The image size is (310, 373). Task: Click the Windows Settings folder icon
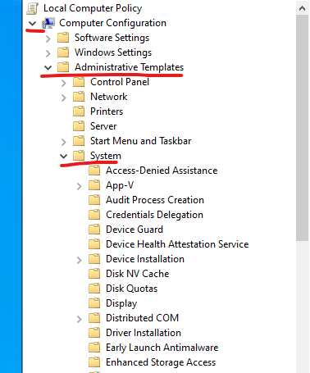[63, 52]
